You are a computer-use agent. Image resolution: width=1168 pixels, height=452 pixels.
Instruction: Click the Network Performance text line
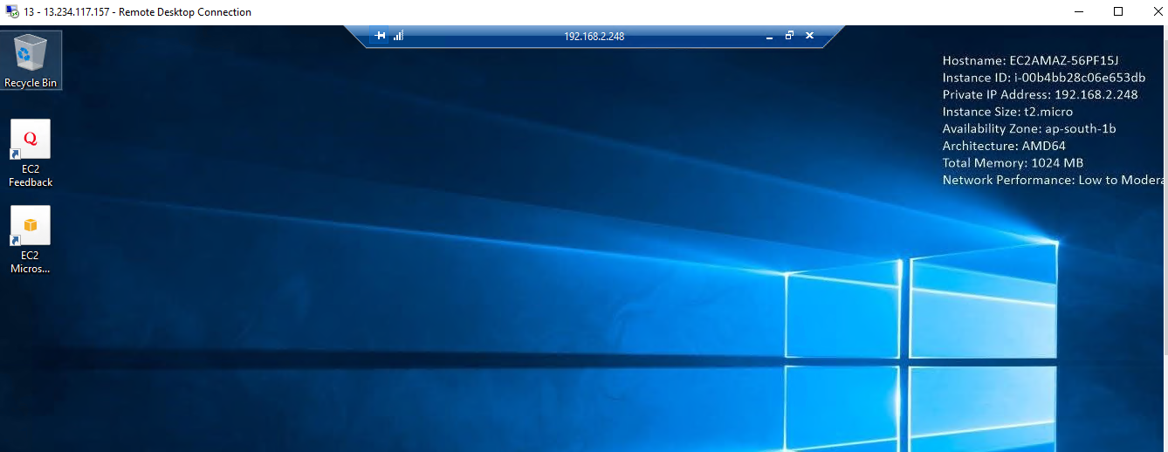pos(1055,180)
